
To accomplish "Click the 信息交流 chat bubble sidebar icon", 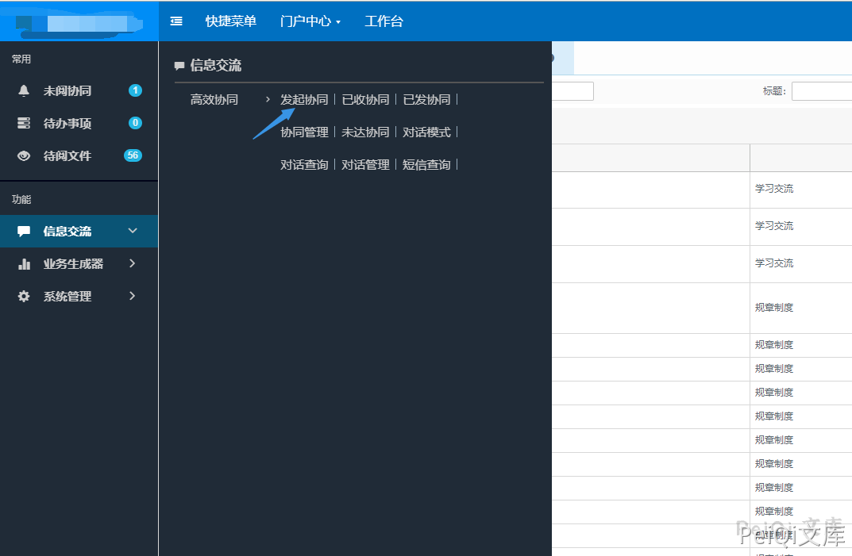I will 24,232.
